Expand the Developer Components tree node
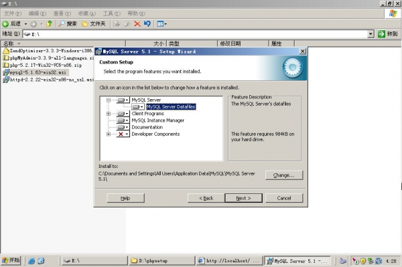Screen dimensions: 402x267 coord(109,134)
